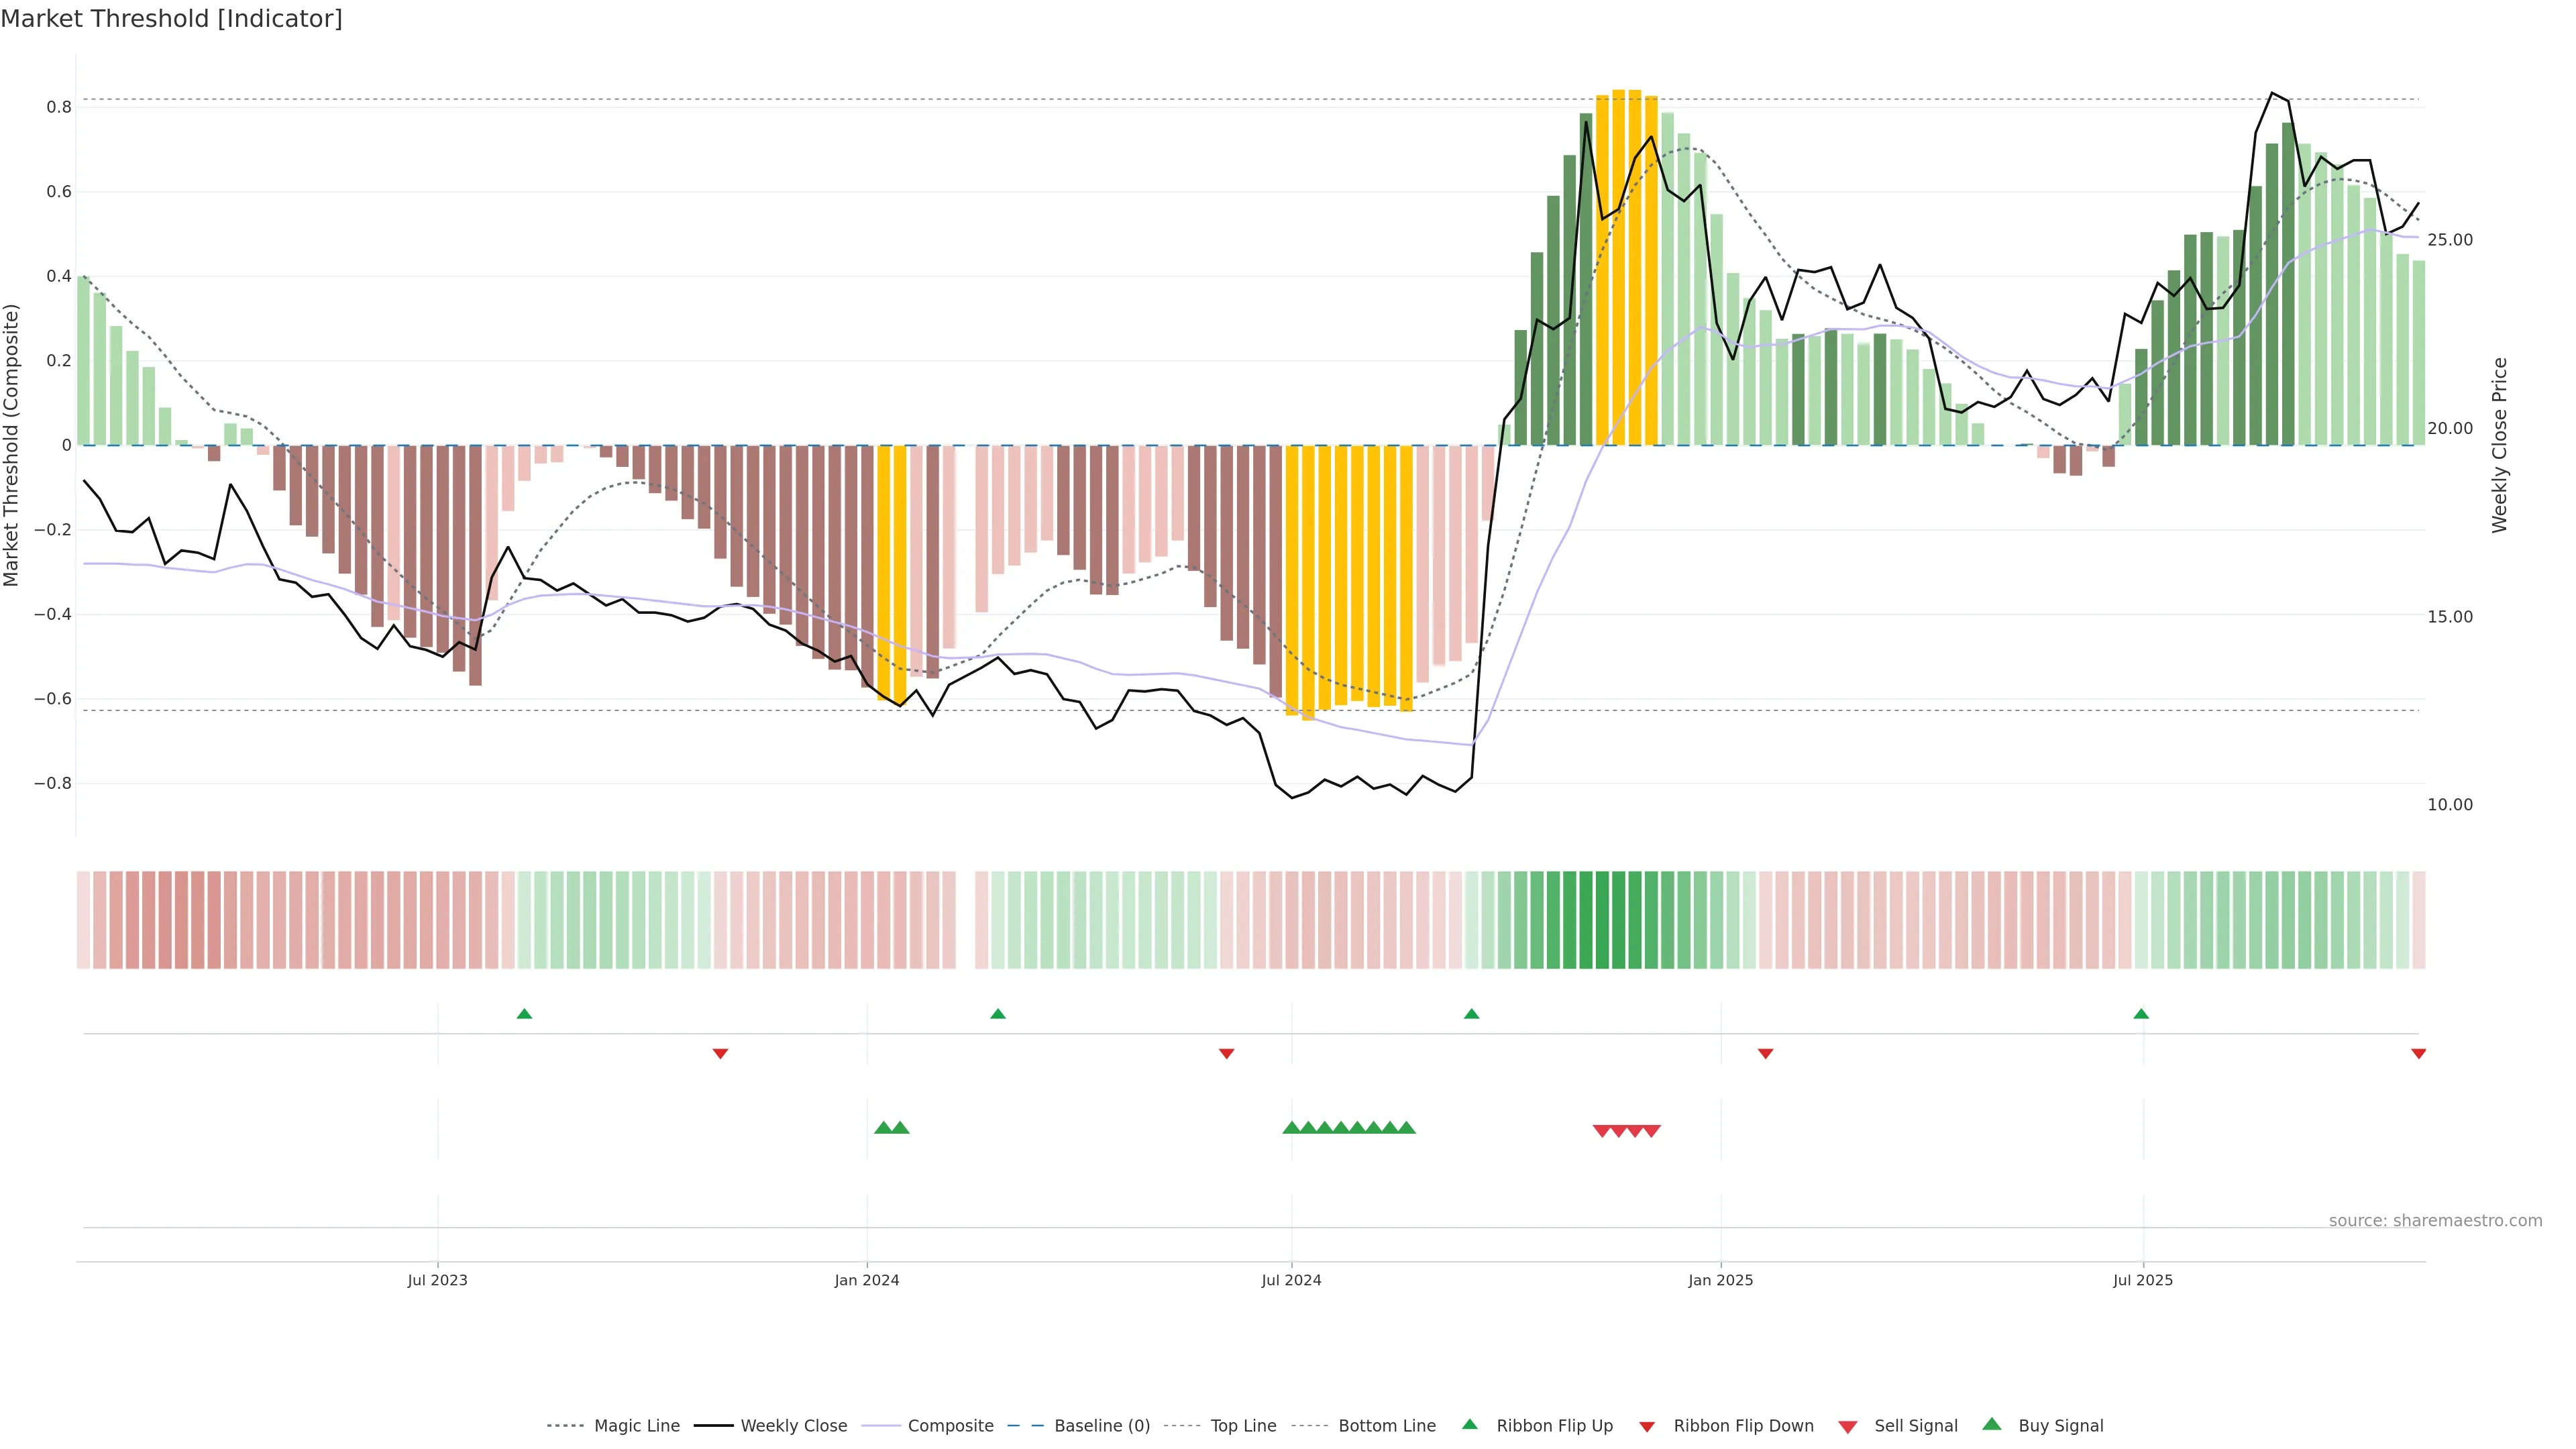
Task: Click the Ribbon Flip Up legend triangle
Action: point(1469,1424)
